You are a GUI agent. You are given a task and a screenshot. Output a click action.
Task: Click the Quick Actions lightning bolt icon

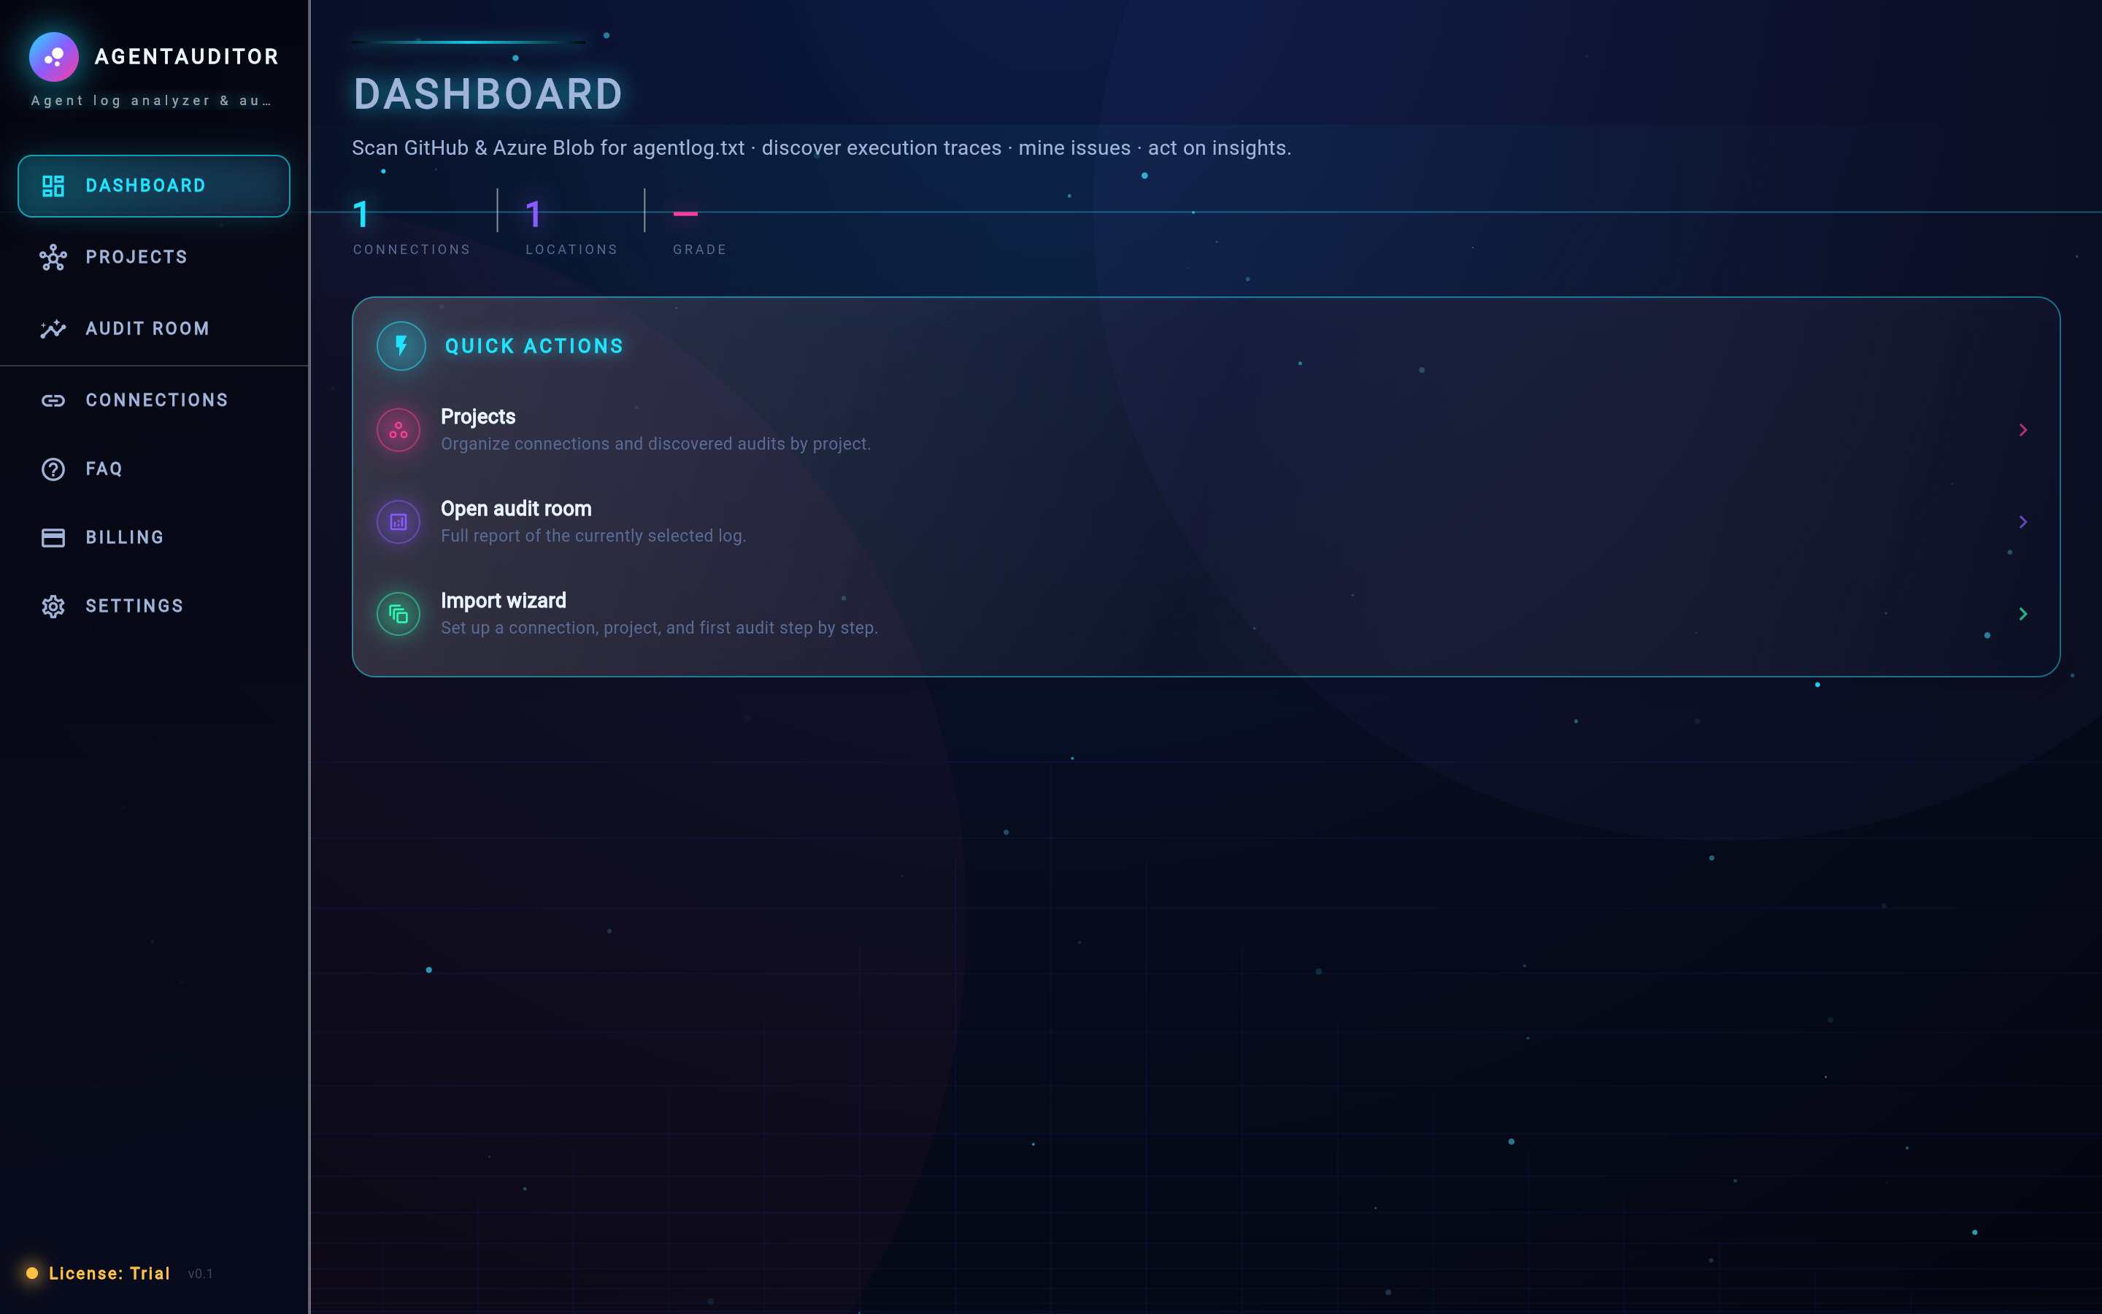point(401,346)
